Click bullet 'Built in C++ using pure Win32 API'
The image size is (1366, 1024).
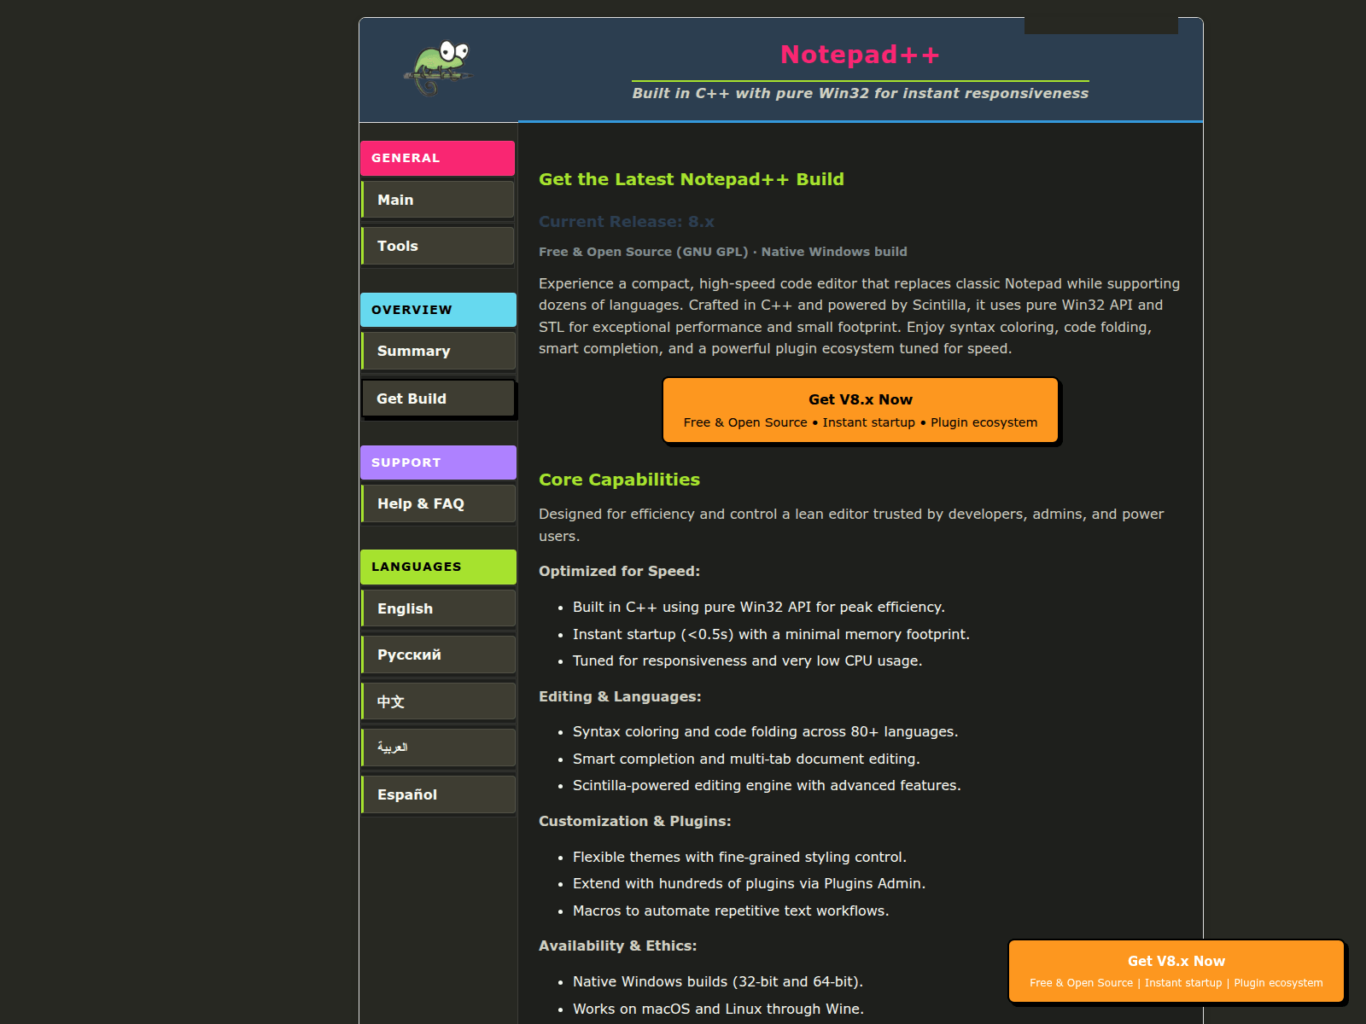759,607
